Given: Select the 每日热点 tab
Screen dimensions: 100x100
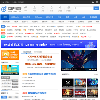Looking at the screenshot, I should coord(27,52).
